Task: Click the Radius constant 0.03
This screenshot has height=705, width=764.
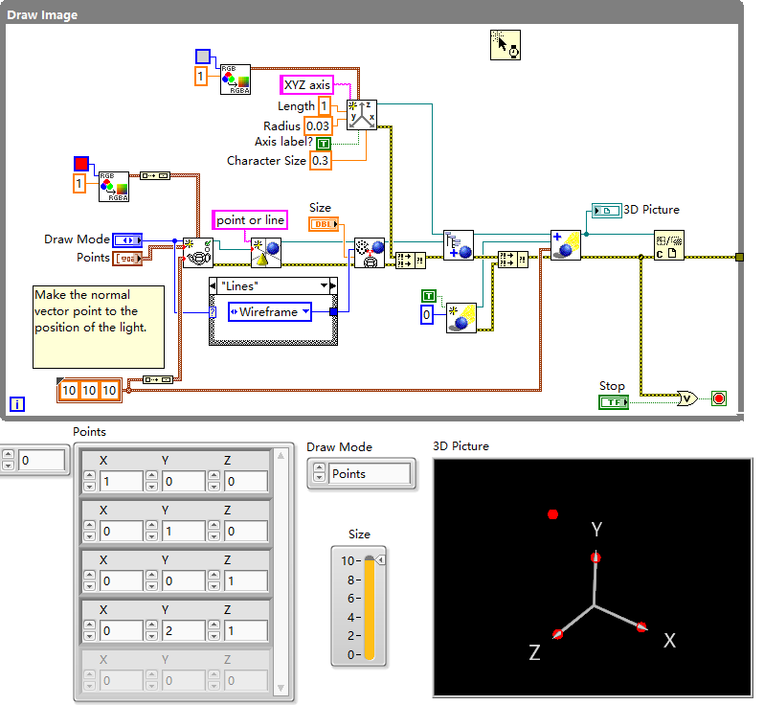Action: [x=318, y=125]
